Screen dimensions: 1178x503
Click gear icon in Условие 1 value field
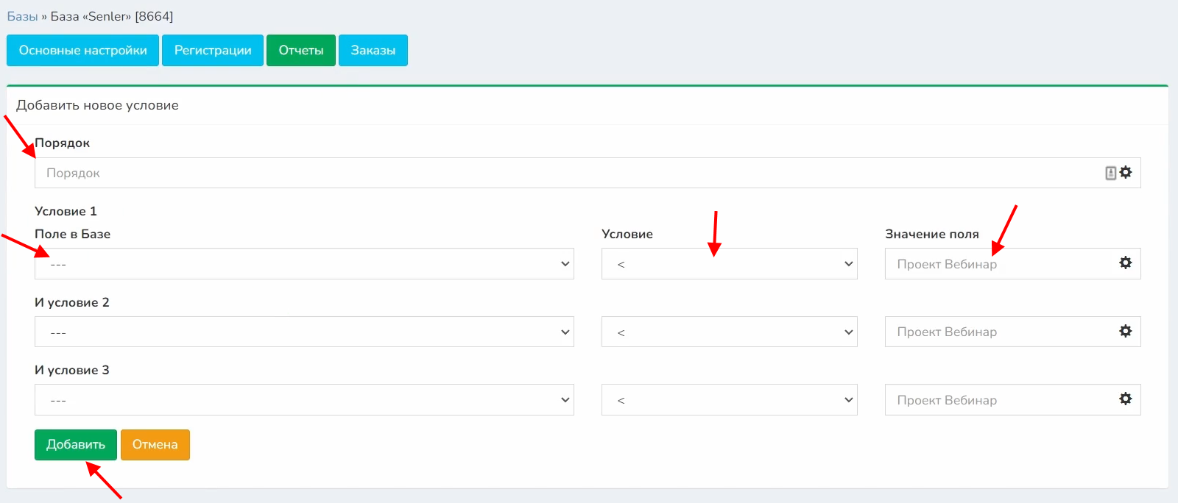1125,263
